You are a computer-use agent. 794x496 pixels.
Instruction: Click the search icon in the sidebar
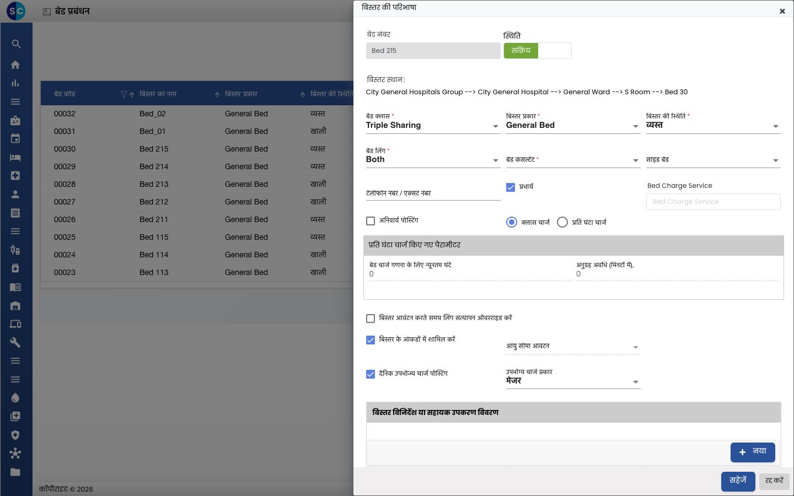coord(15,44)
